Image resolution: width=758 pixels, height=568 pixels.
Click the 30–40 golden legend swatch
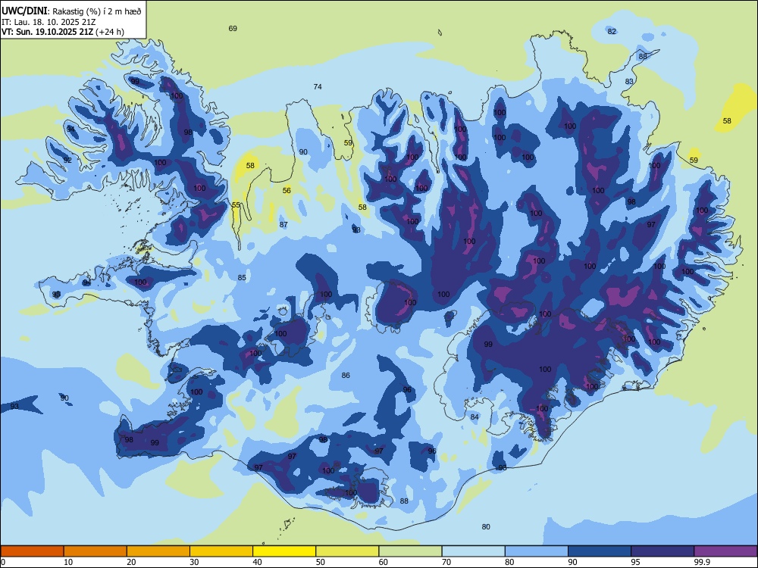coord(221,551)
